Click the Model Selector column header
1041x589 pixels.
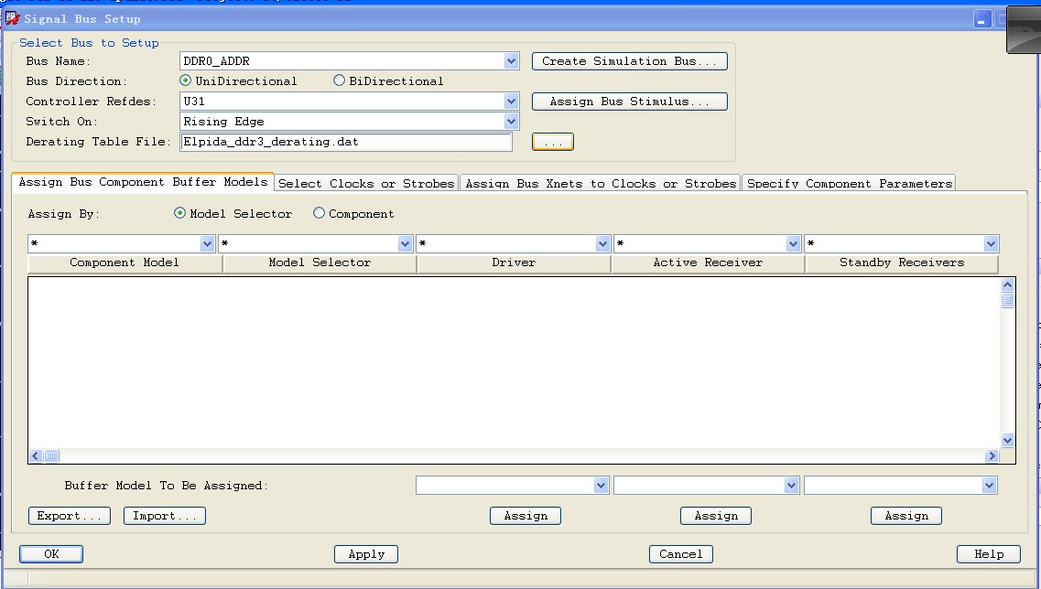[x=320, y=263]
